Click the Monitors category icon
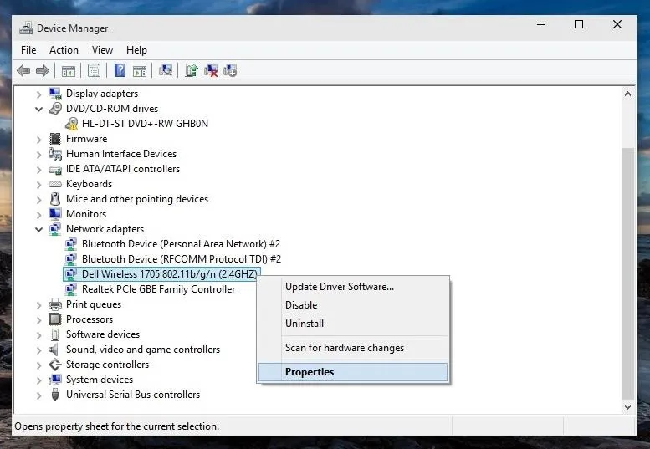The width and height of the screenshot is (650, 449). 55,214
